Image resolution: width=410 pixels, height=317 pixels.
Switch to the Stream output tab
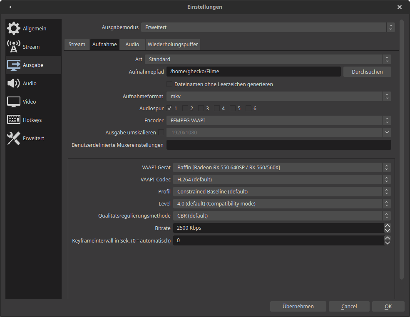click(77, 45)
